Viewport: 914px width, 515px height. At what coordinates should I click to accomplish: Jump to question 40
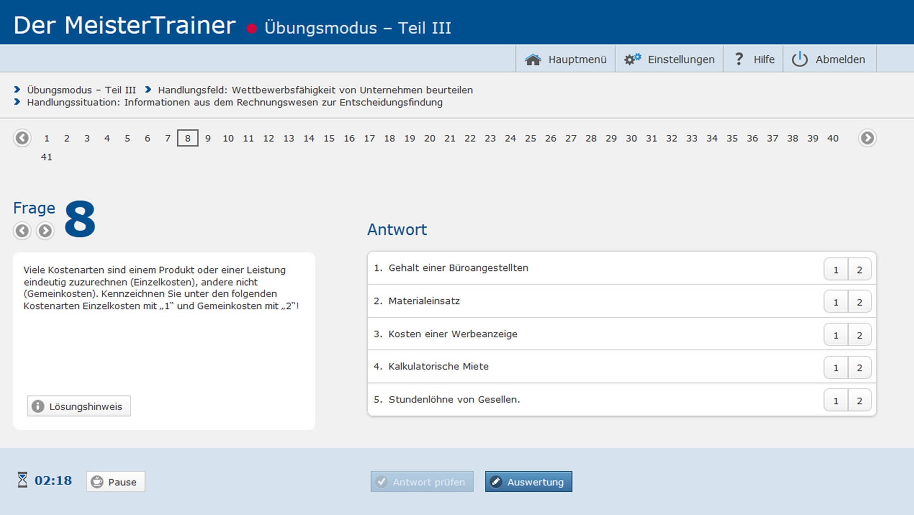pos(833,138)
